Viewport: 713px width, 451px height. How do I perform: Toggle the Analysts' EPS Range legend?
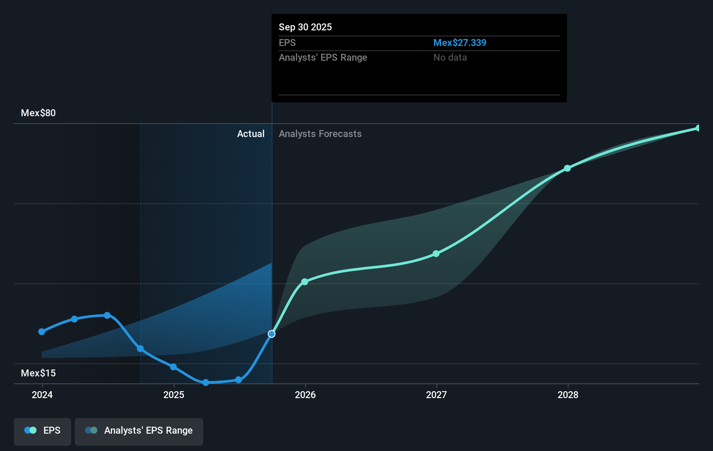[139, 431]
